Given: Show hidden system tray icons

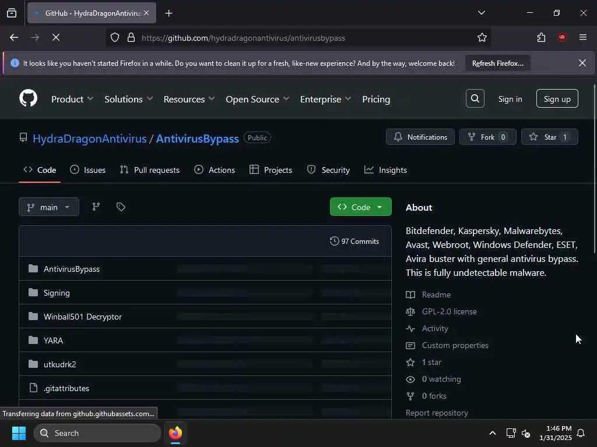Looking at the screenshot, I should click(492, 433).
